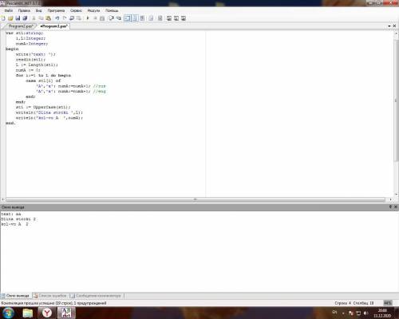
Task: Open the Файл menu
Action: tap(9, 10)
